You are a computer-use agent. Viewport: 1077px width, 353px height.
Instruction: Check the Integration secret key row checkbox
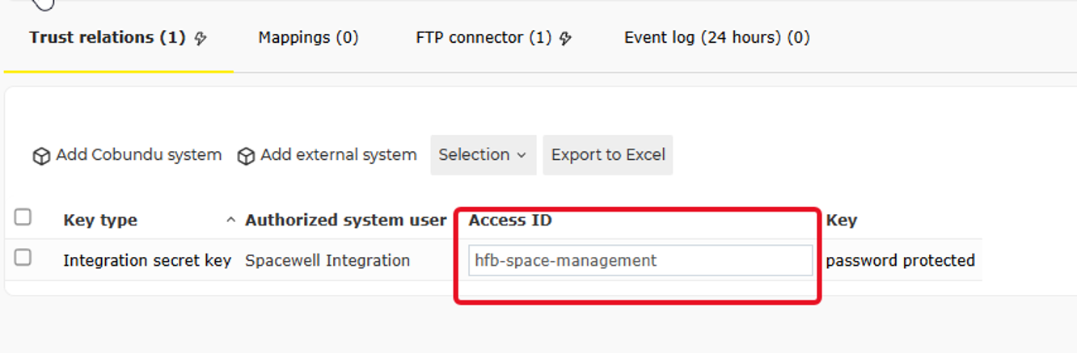23,257
